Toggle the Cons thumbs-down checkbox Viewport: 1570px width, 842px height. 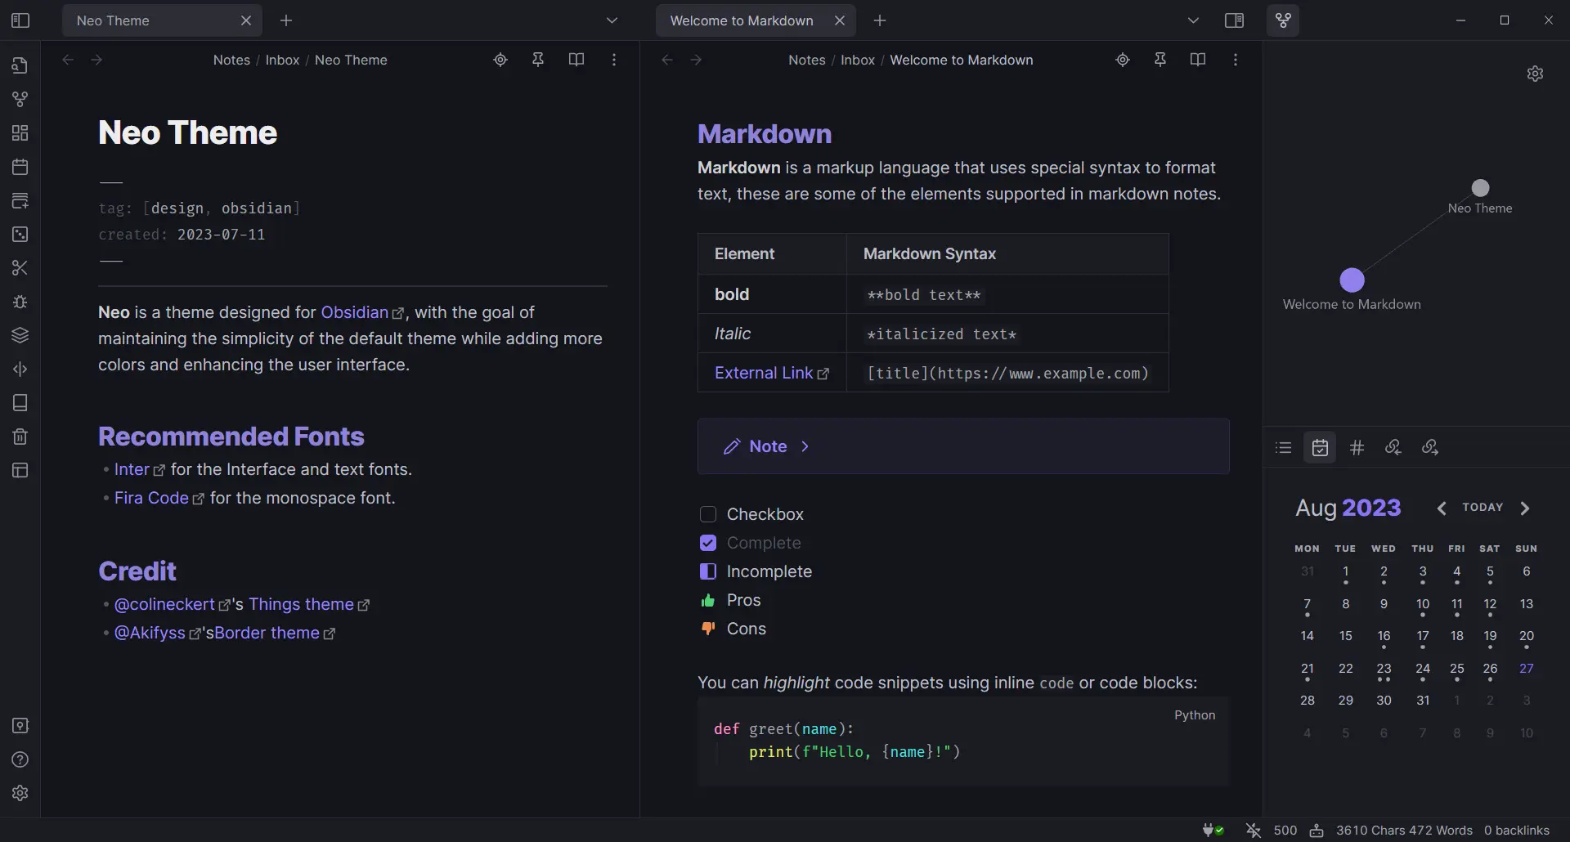[708, 629]
